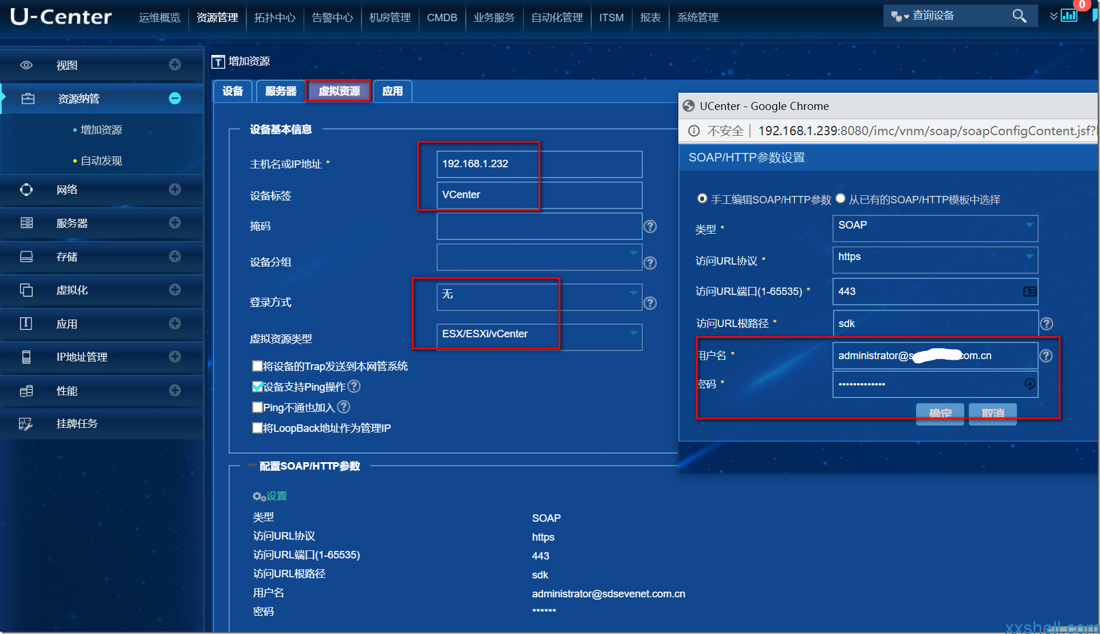This screenshot has width=1100, height=634.
Task: Click the 视图 eye icon in sidebar
Action: [x=26, y=65]
